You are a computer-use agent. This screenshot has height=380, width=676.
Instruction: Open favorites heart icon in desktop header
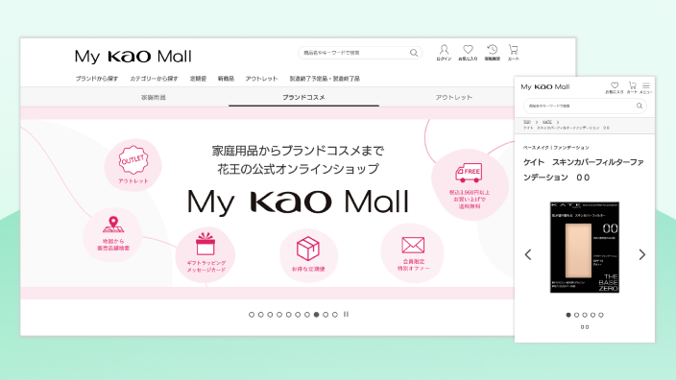click(x=468, y=50)
